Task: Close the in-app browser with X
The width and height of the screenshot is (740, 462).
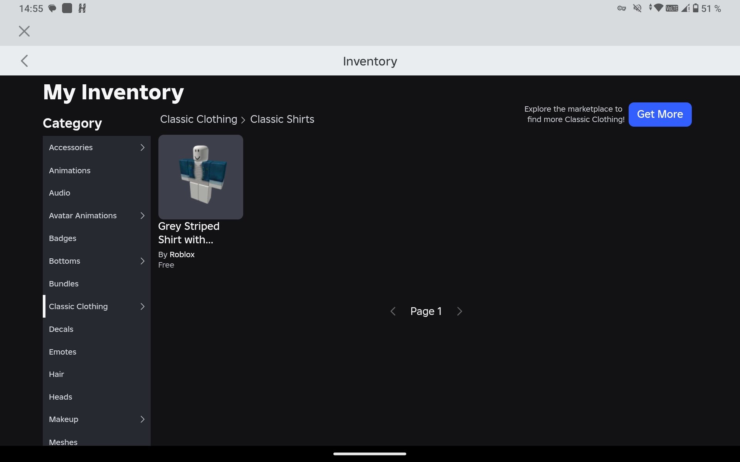Action: (x=24, y=31)
